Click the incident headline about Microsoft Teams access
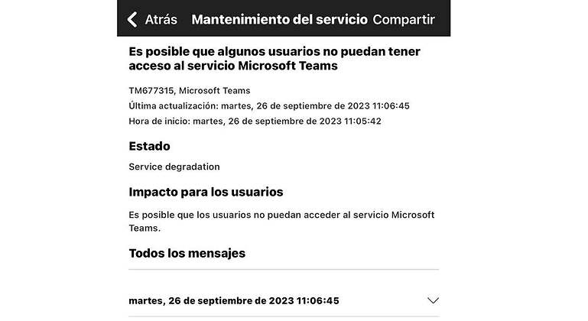The height and width of the screenshot is (321, 588). (x=275, y=59)
